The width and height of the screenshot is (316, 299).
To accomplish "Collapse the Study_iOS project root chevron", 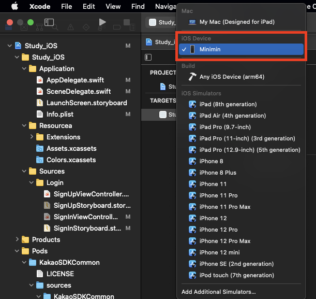I will pyautogui.click(x=9, y=46).
